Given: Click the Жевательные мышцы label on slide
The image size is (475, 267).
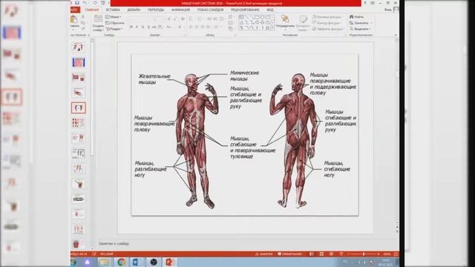Looking at the screenshot, I should click(154, 79).
